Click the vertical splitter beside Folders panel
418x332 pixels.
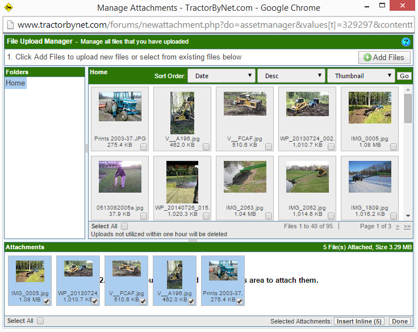coord(86,148)
